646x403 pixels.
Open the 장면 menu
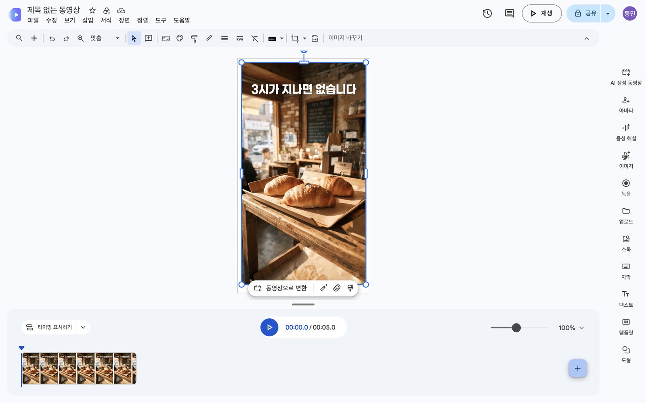click(124, 20)
